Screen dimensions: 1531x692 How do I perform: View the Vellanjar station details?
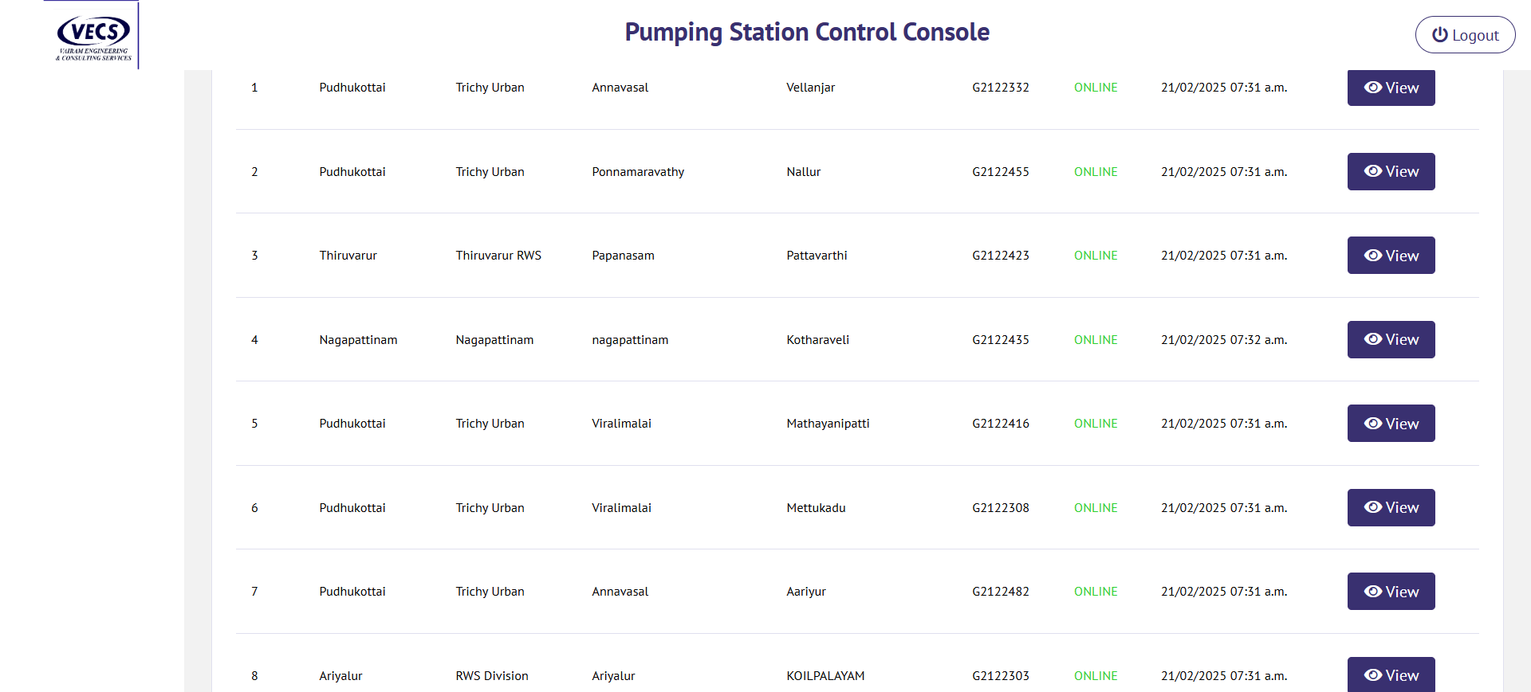1391,88
